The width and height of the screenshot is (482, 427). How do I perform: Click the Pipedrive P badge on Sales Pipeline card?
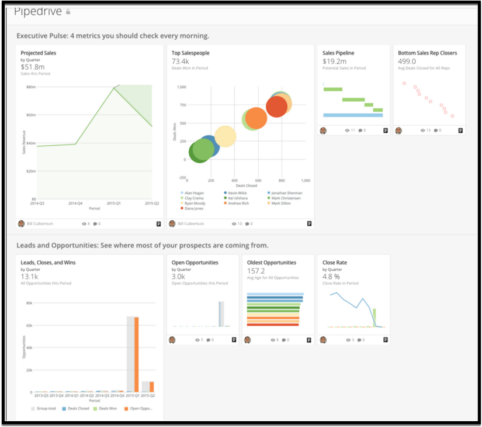[x=385, y=130]
